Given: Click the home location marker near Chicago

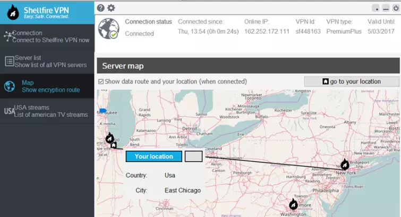Looking at the screenshot, I should click(x=114, y=144).
